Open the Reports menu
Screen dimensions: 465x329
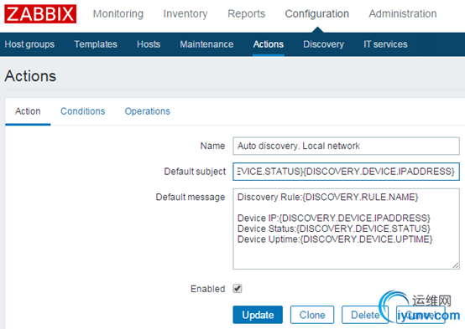click(x=246, y=13)
